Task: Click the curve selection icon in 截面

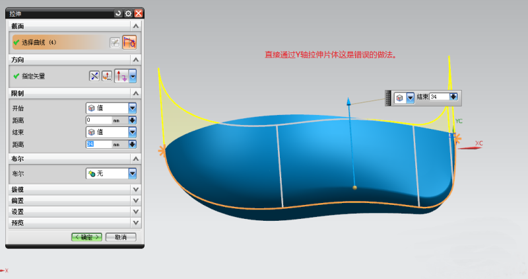Action: click(x=129, y=42)
